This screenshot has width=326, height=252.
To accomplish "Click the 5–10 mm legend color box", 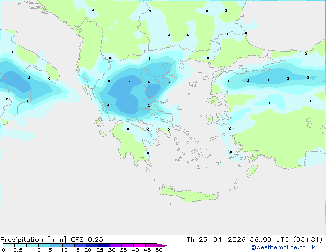I will tap(56, 245).
